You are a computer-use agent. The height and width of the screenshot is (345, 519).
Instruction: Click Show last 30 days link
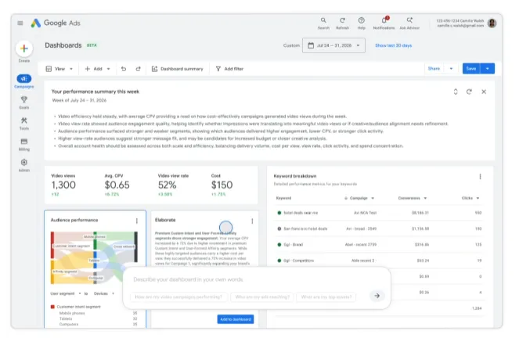click(393, 45)
